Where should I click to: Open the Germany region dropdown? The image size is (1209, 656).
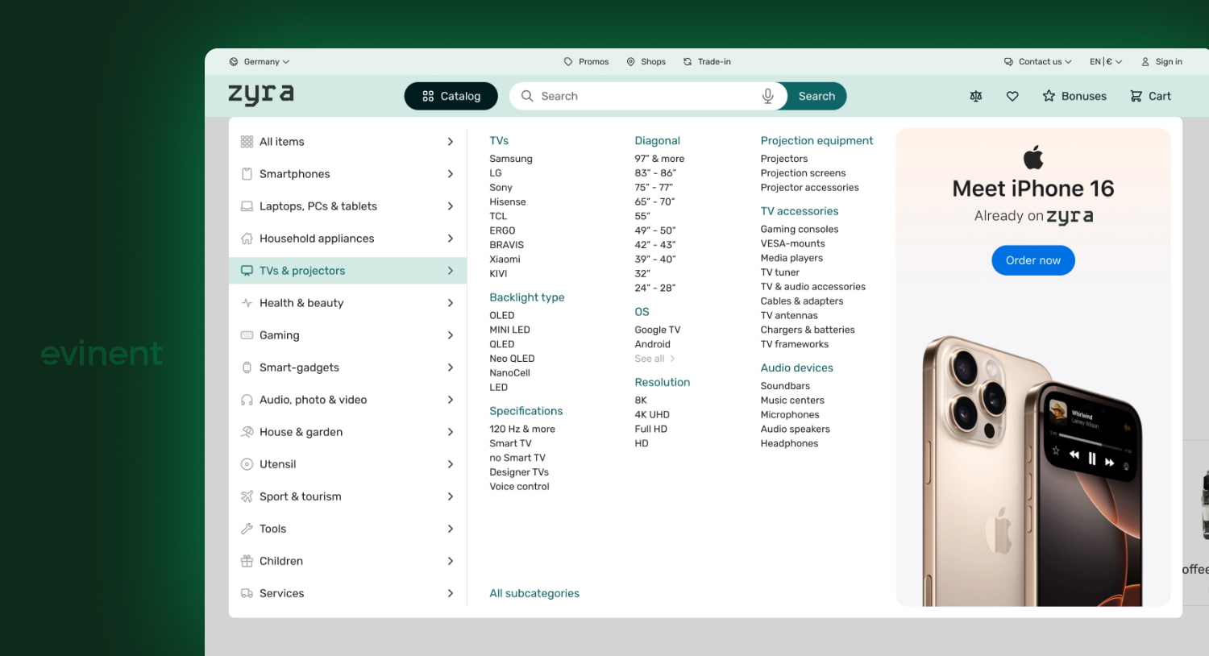point(260,61)
